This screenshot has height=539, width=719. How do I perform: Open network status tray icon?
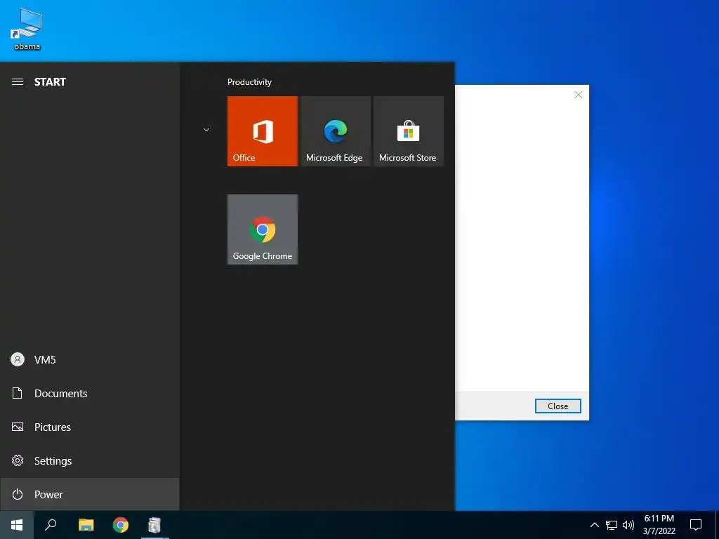pyautogui.click(x=612, y=525)
